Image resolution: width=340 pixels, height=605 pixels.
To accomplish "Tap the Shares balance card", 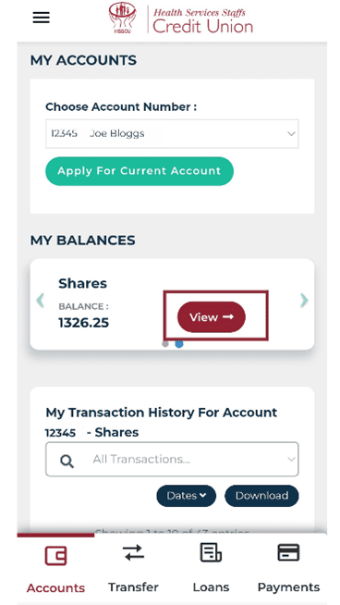I will pyautogui.click(x=172, y=304).
